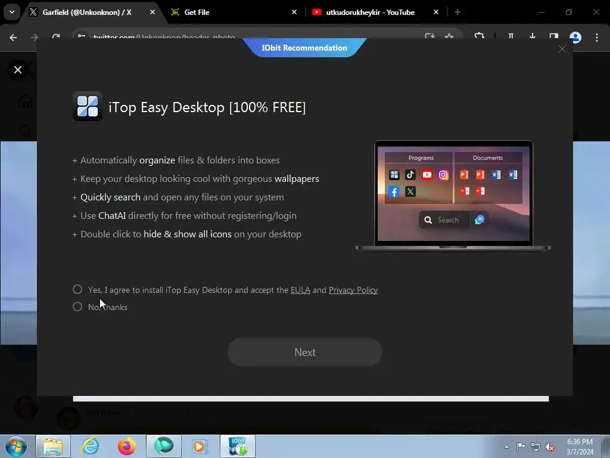Switch to the Garfield (@Unkonknon) / X tab
Screen dimensions: 610x458
tap(87, 12)
